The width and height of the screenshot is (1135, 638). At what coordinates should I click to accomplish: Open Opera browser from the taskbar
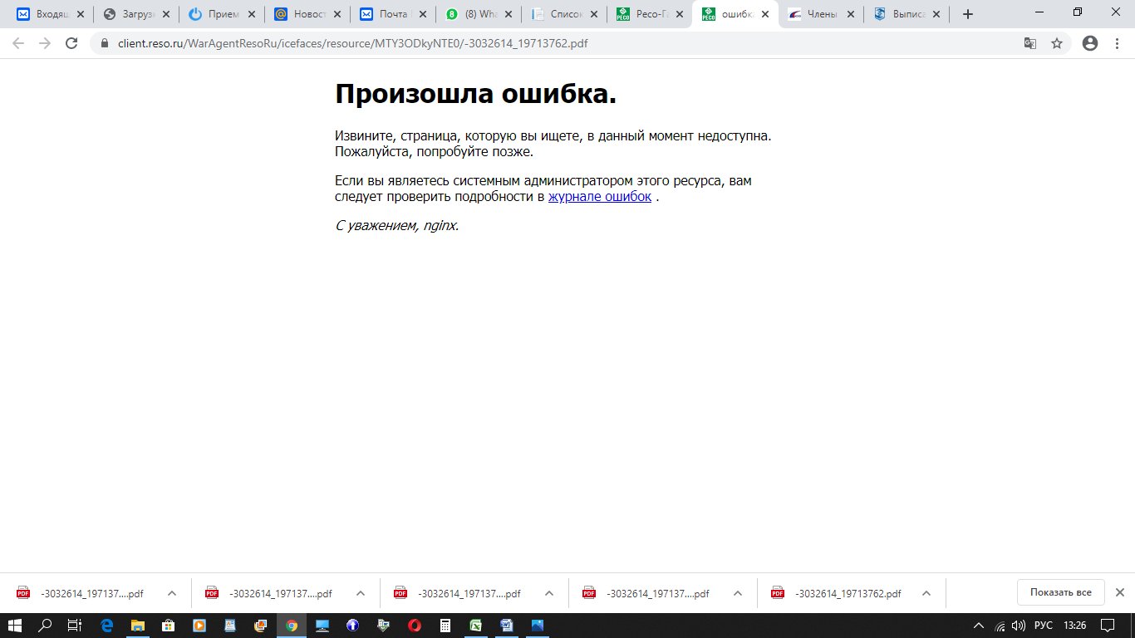tap(414, 626)
